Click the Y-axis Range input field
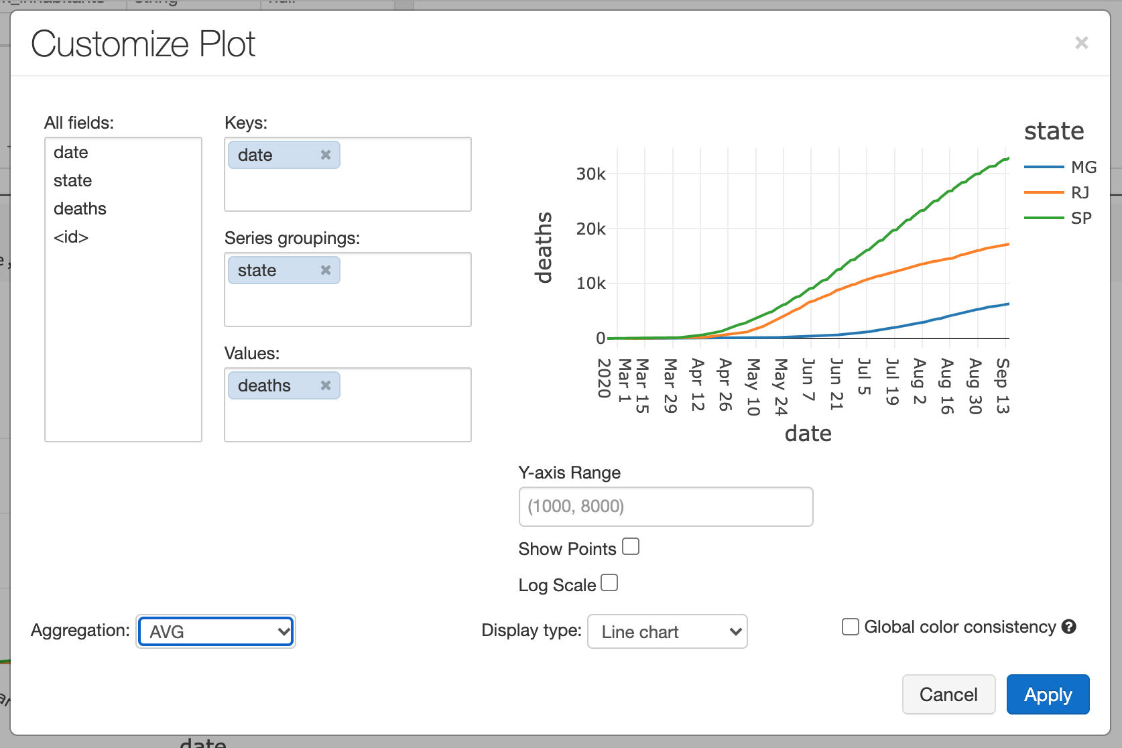This screenshot has width=1122, height=748. (666, 506)
